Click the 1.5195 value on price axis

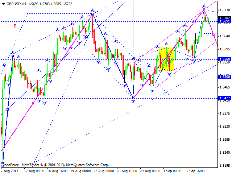(224, 165)
